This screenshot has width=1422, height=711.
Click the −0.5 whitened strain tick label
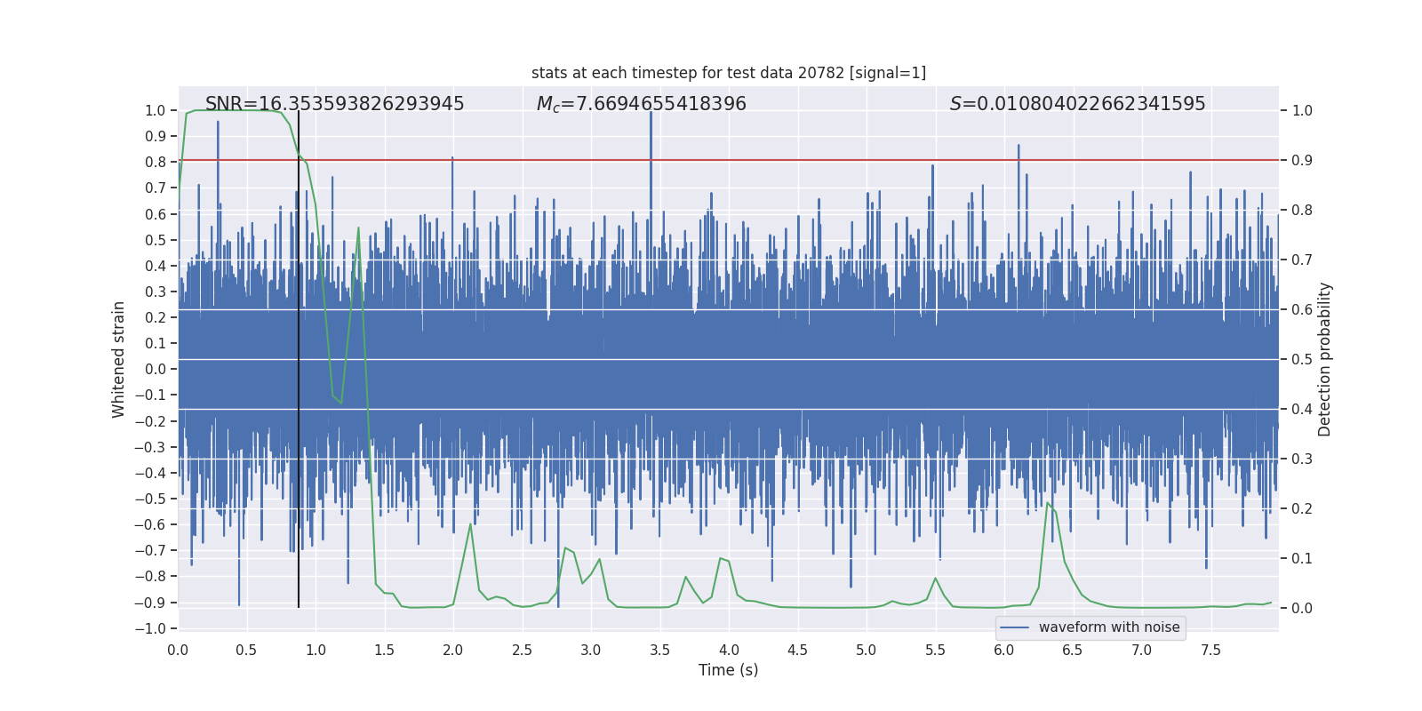point(150,499)
